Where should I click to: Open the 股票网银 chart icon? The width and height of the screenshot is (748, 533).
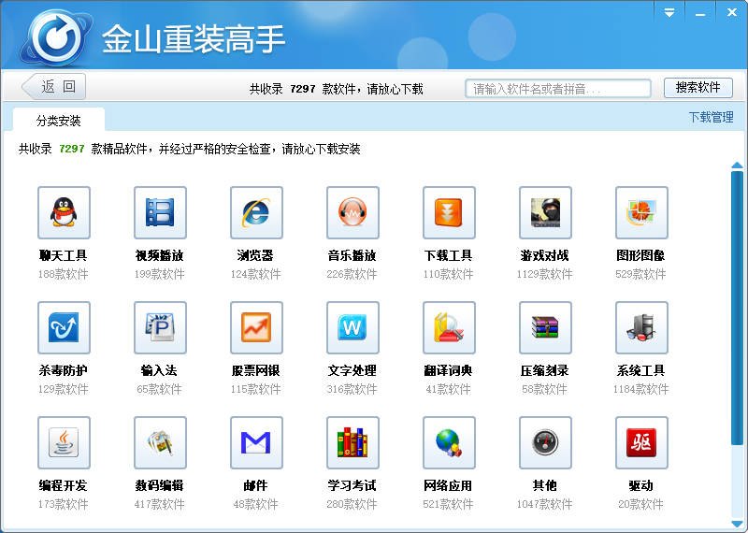pos(256,328)
